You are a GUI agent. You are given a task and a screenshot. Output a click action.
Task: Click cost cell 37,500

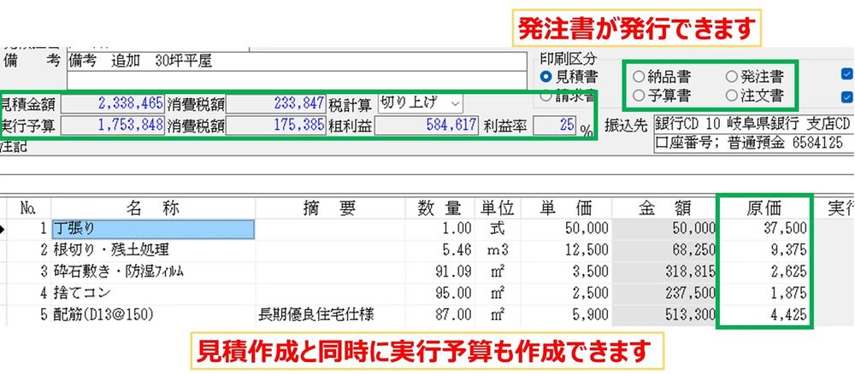point(764,229)
